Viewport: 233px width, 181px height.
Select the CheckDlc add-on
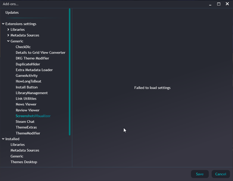pos(23,47)
